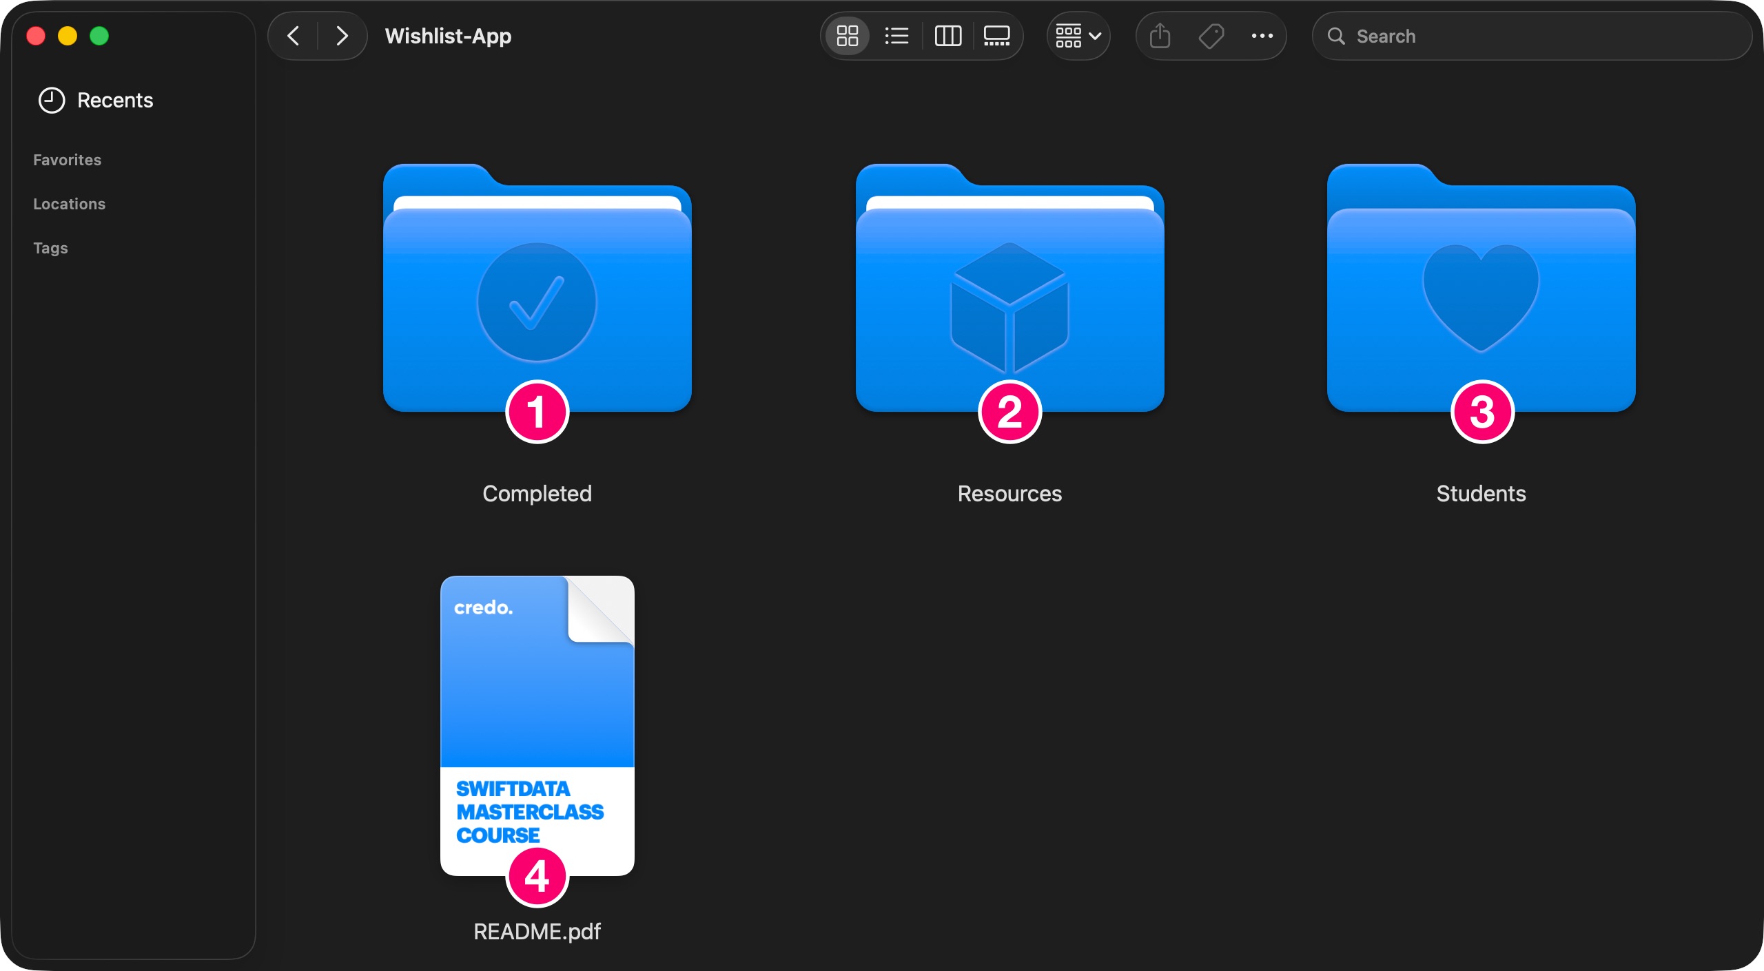The height and width of the screenshot is (971, 1764).
Task: Switch to icon grid view
Action: [847, 36]
